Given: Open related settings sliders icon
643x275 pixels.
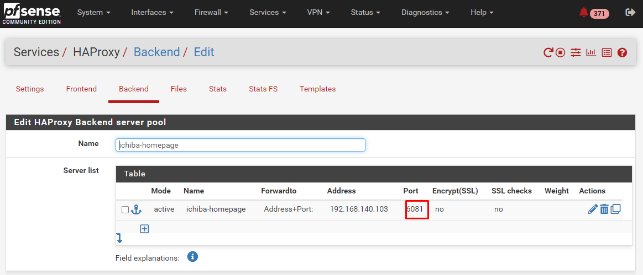Looking at the screenshot, I should click(x=576, y=52).
